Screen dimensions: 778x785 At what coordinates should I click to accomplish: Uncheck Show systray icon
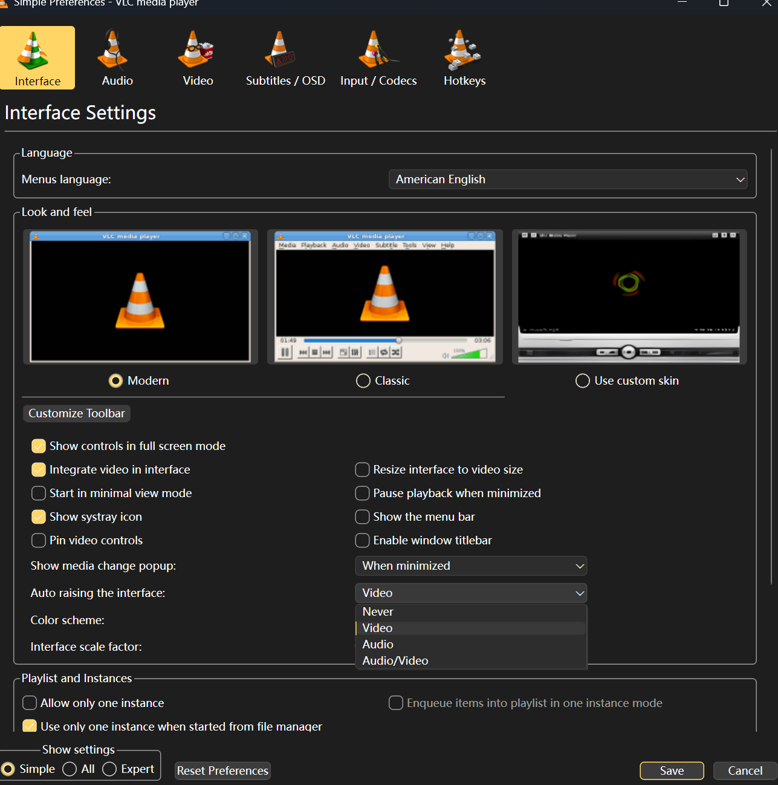click(x=39, y=517)
